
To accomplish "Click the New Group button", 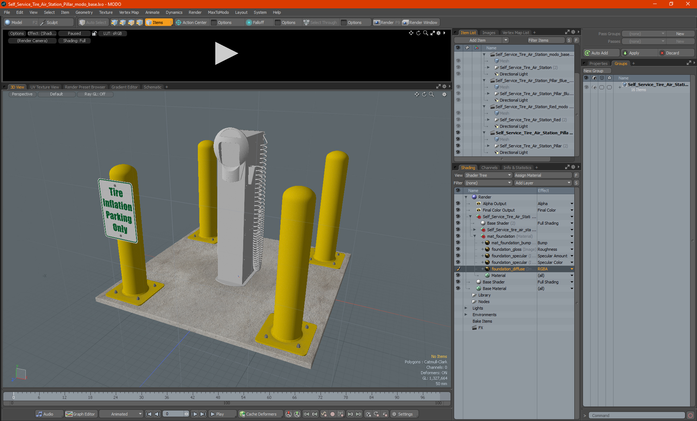I will click(597, 71).
